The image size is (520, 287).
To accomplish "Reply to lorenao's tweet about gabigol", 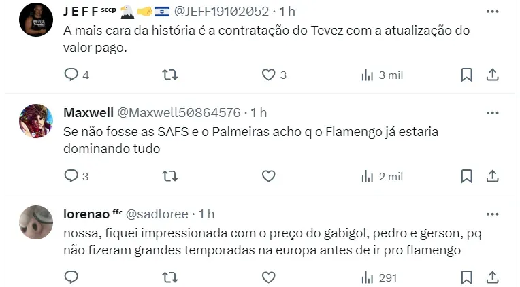I will [71, 277].
